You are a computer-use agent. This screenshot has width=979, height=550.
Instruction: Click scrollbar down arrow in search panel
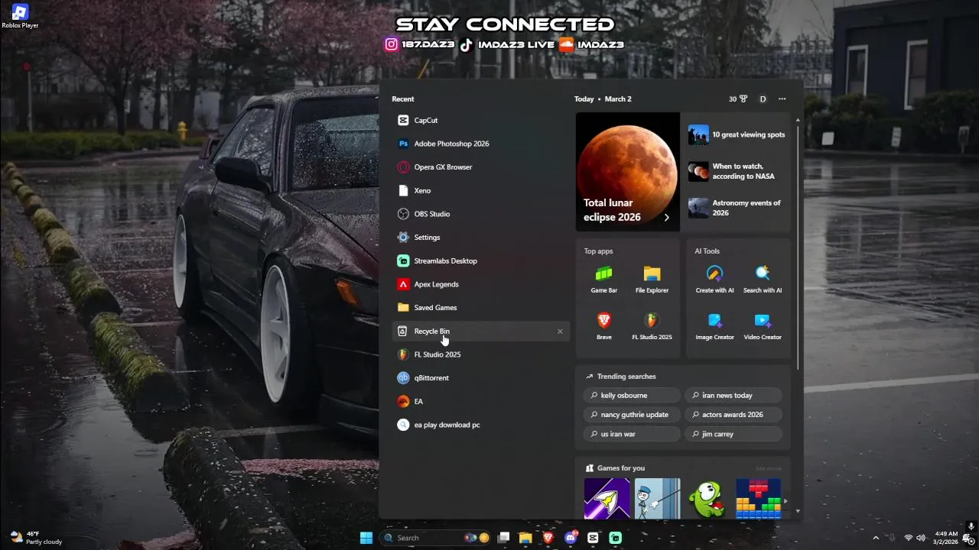point(798,511)
